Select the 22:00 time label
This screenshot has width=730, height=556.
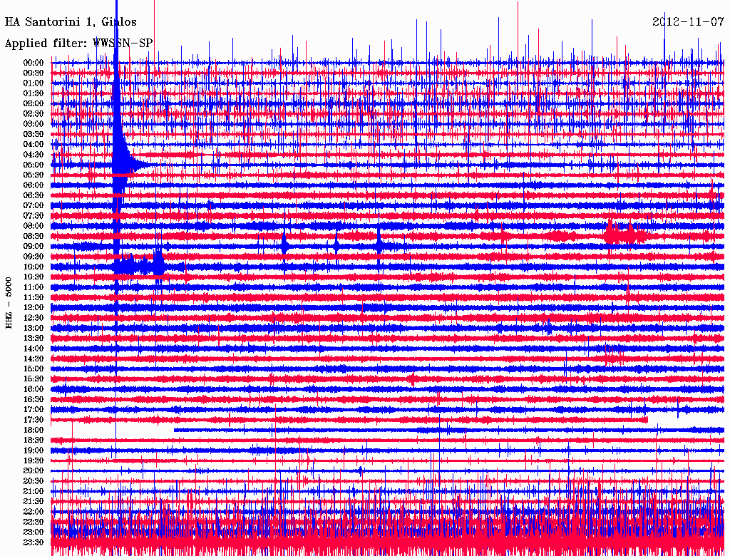tap(34, 511)
